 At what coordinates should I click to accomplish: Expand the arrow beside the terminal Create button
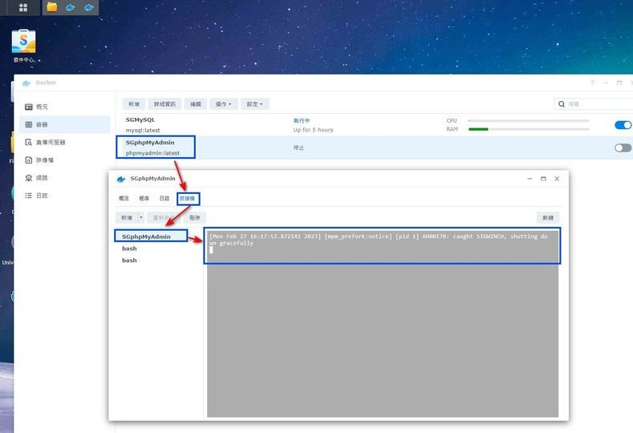(141, 217)
